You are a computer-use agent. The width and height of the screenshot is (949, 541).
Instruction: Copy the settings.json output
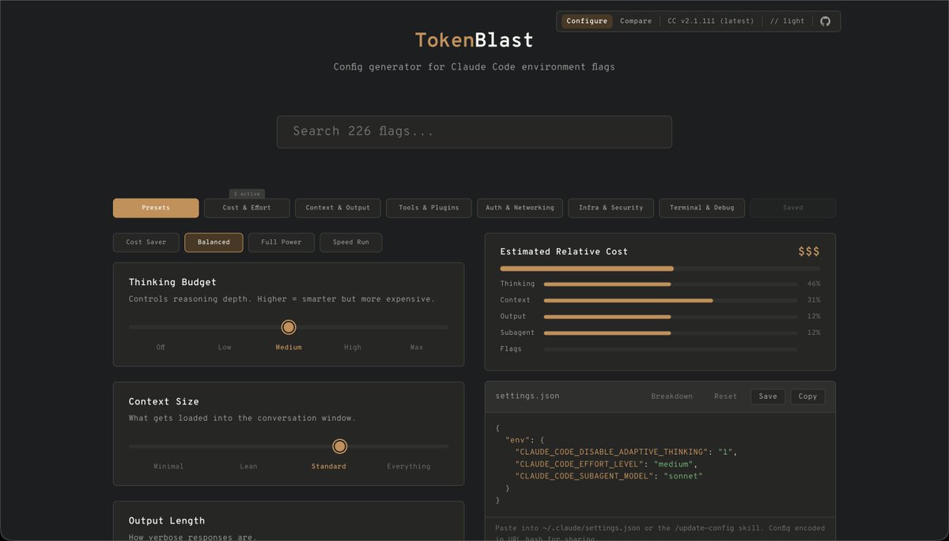click(807, 396)
